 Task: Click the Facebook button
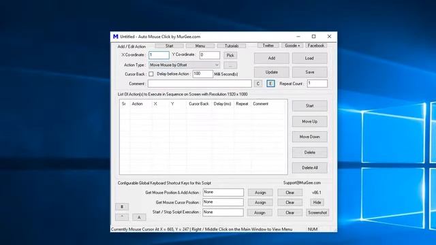tap(316, 46)
